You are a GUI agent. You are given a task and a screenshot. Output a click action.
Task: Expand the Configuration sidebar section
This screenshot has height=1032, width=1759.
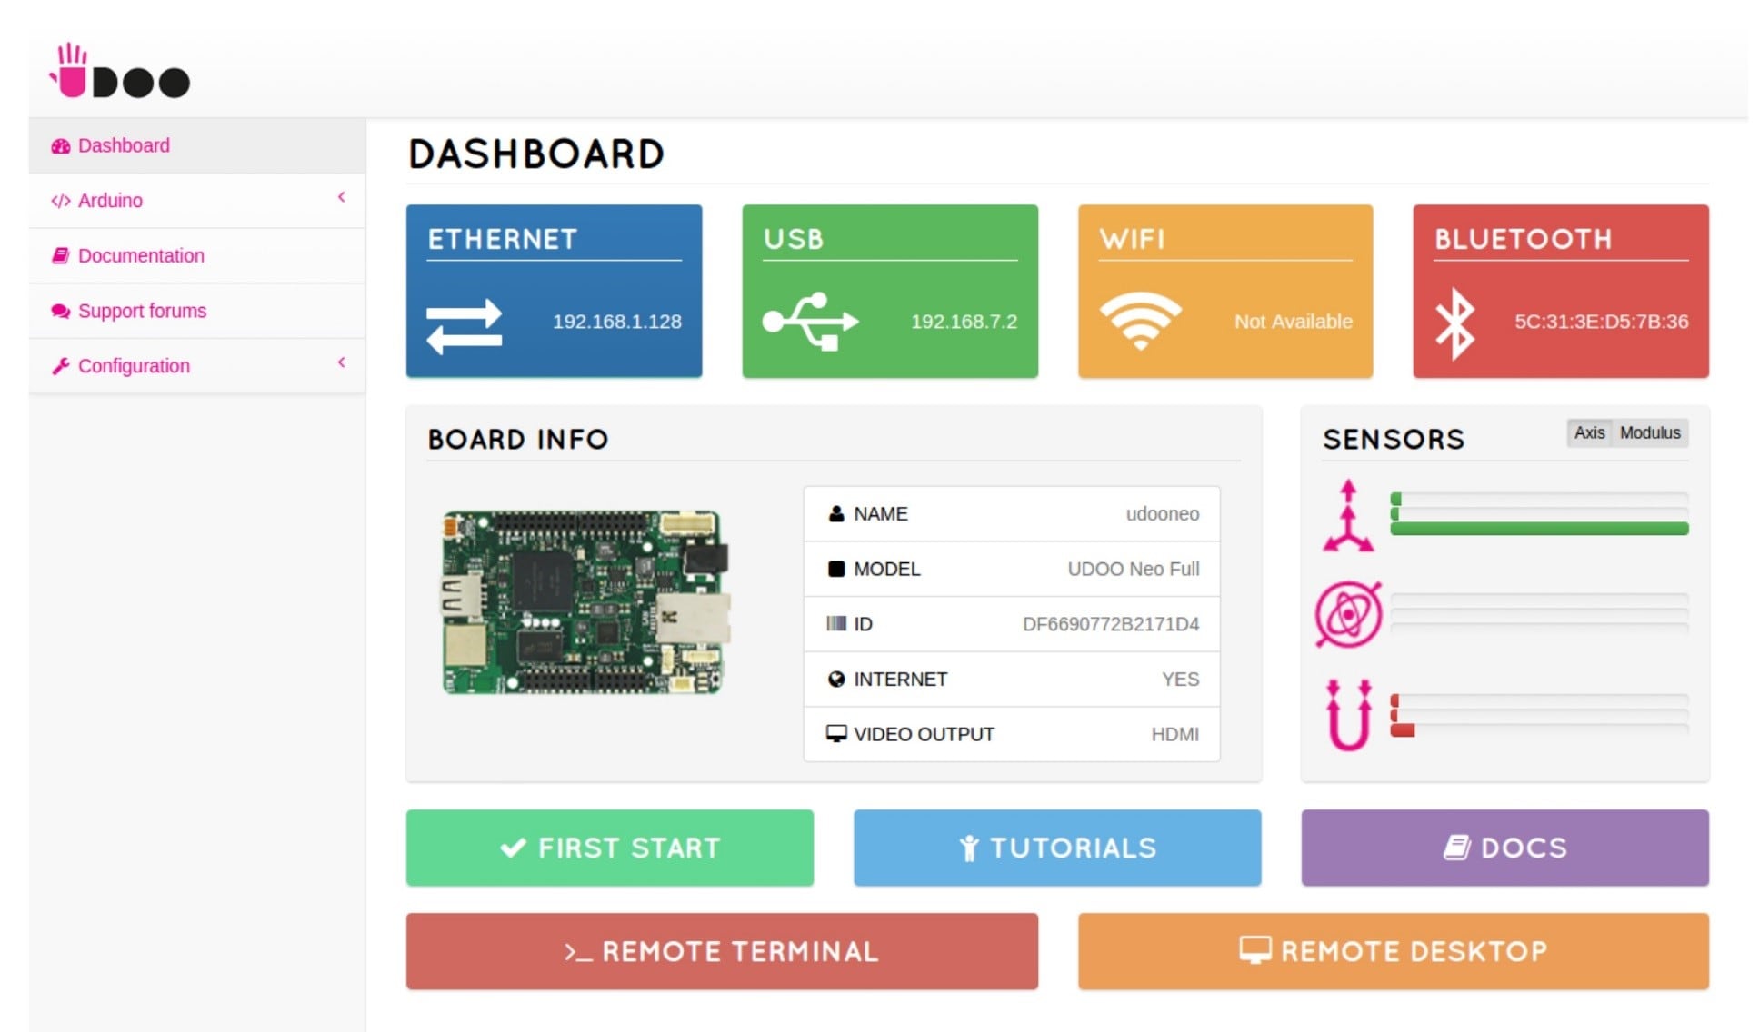pyautogui.click(x=134, y=365)
